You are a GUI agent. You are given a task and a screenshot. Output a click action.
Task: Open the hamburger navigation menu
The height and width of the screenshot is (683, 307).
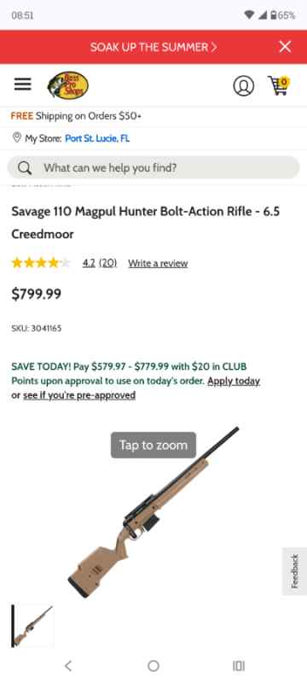click(x=23, y=85)
